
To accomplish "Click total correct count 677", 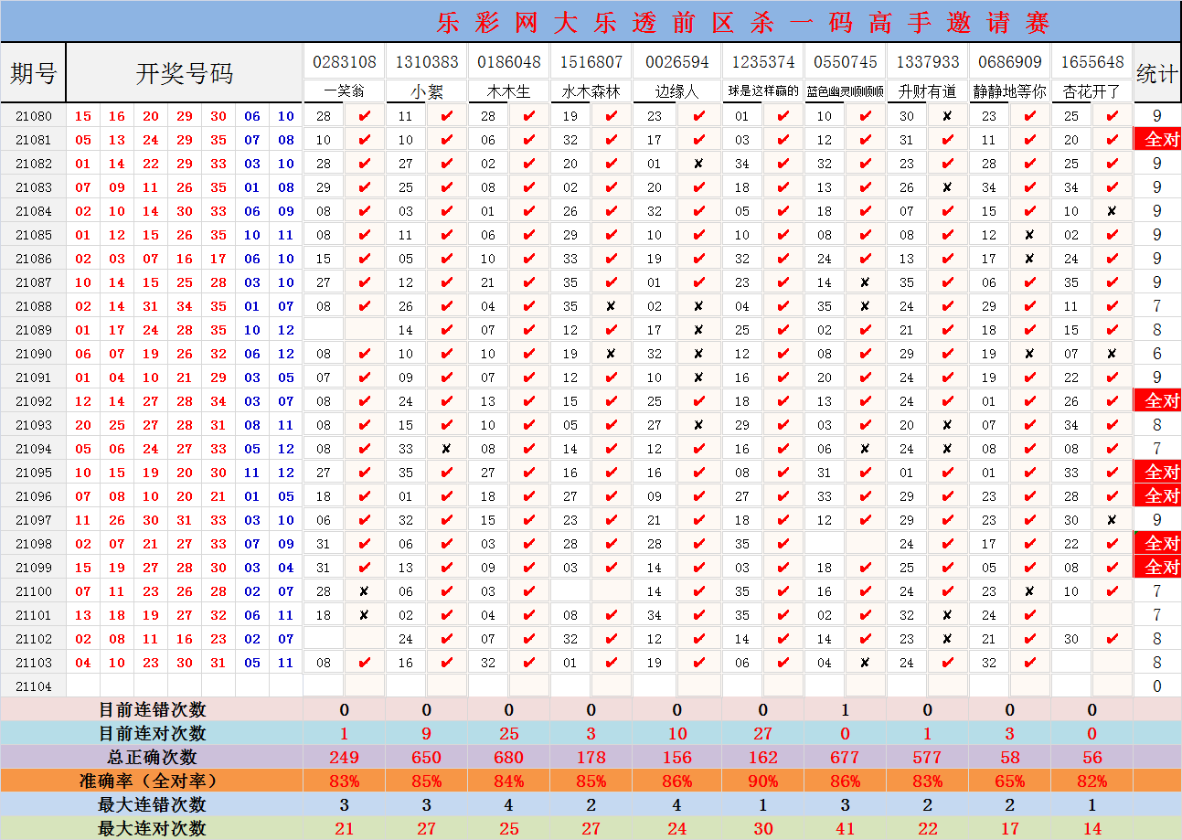I will 845,757.
